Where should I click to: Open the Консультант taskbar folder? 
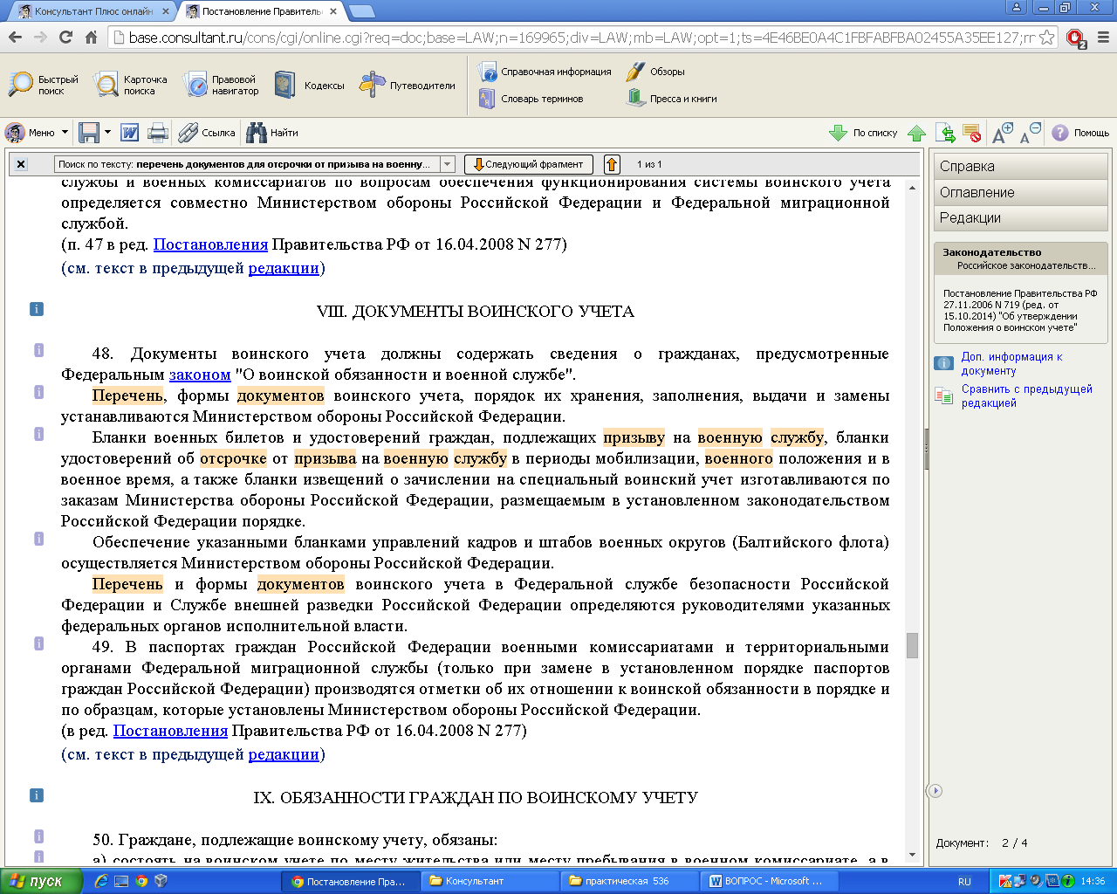(x=489, y=881)
